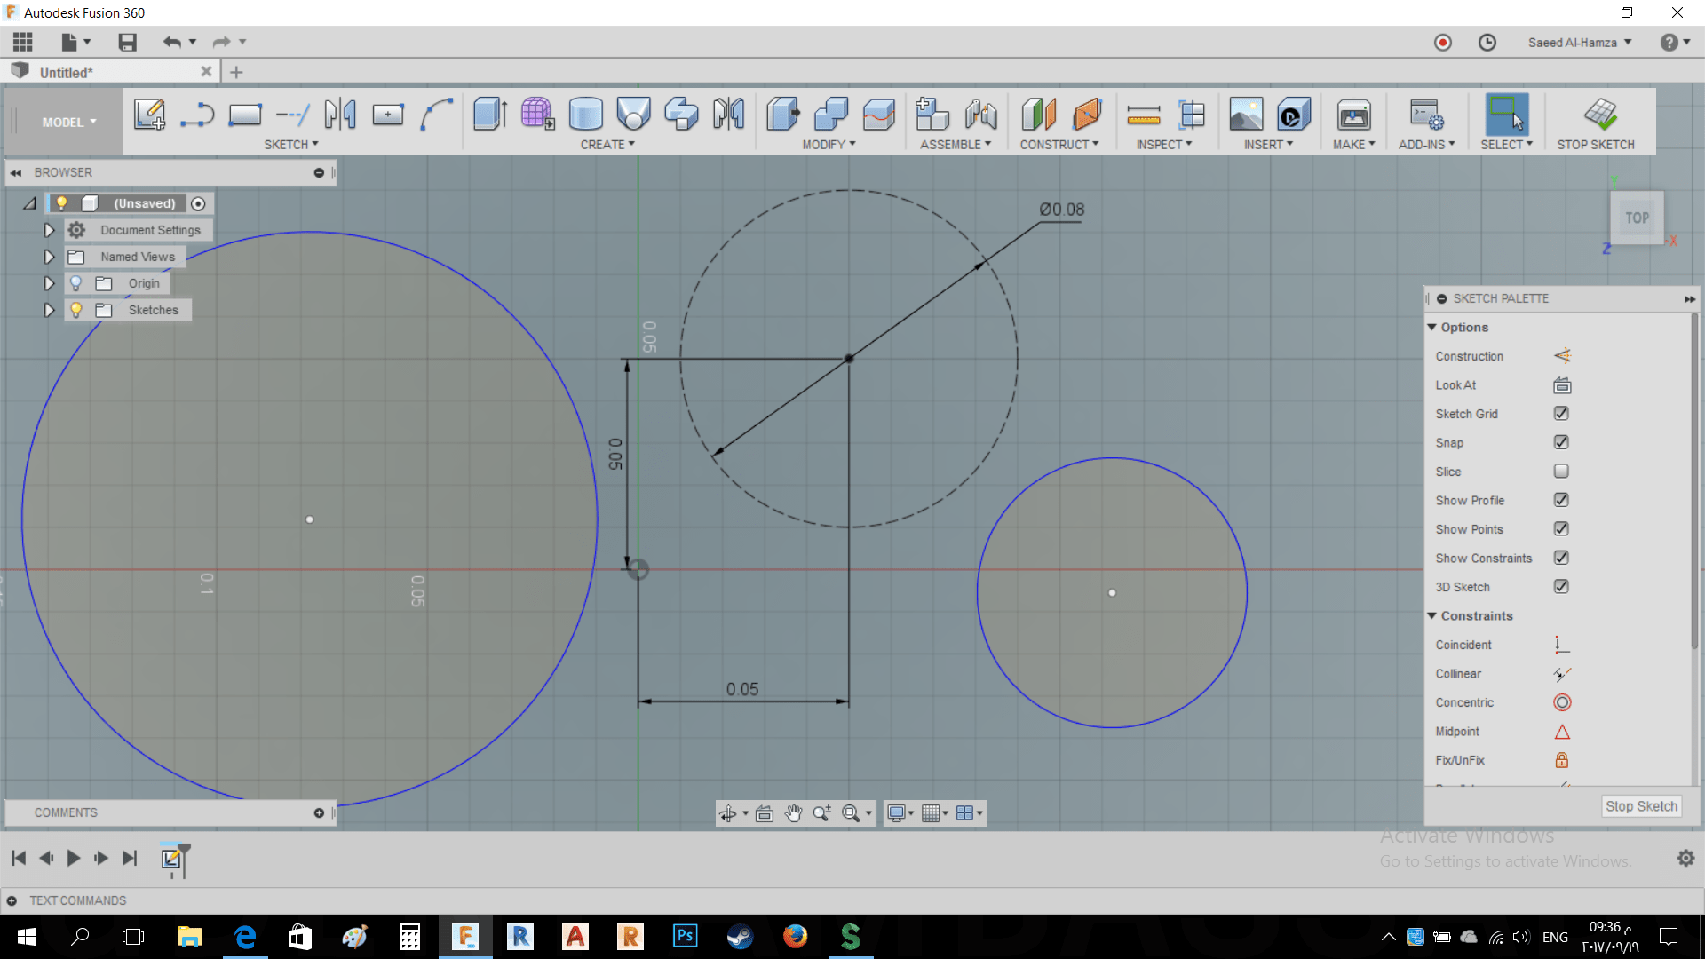Viewport: 1705px width, 959px height.
Task: Click the Stop Sketch palette button
Action: coord(1640,806)
